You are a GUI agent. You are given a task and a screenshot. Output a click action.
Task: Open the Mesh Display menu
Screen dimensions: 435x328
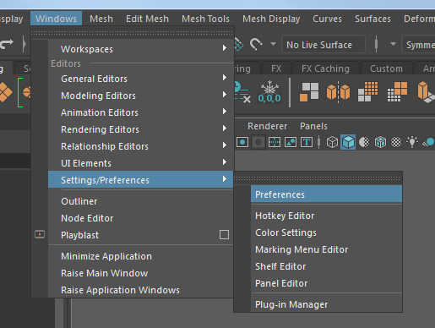click(271, 19)
